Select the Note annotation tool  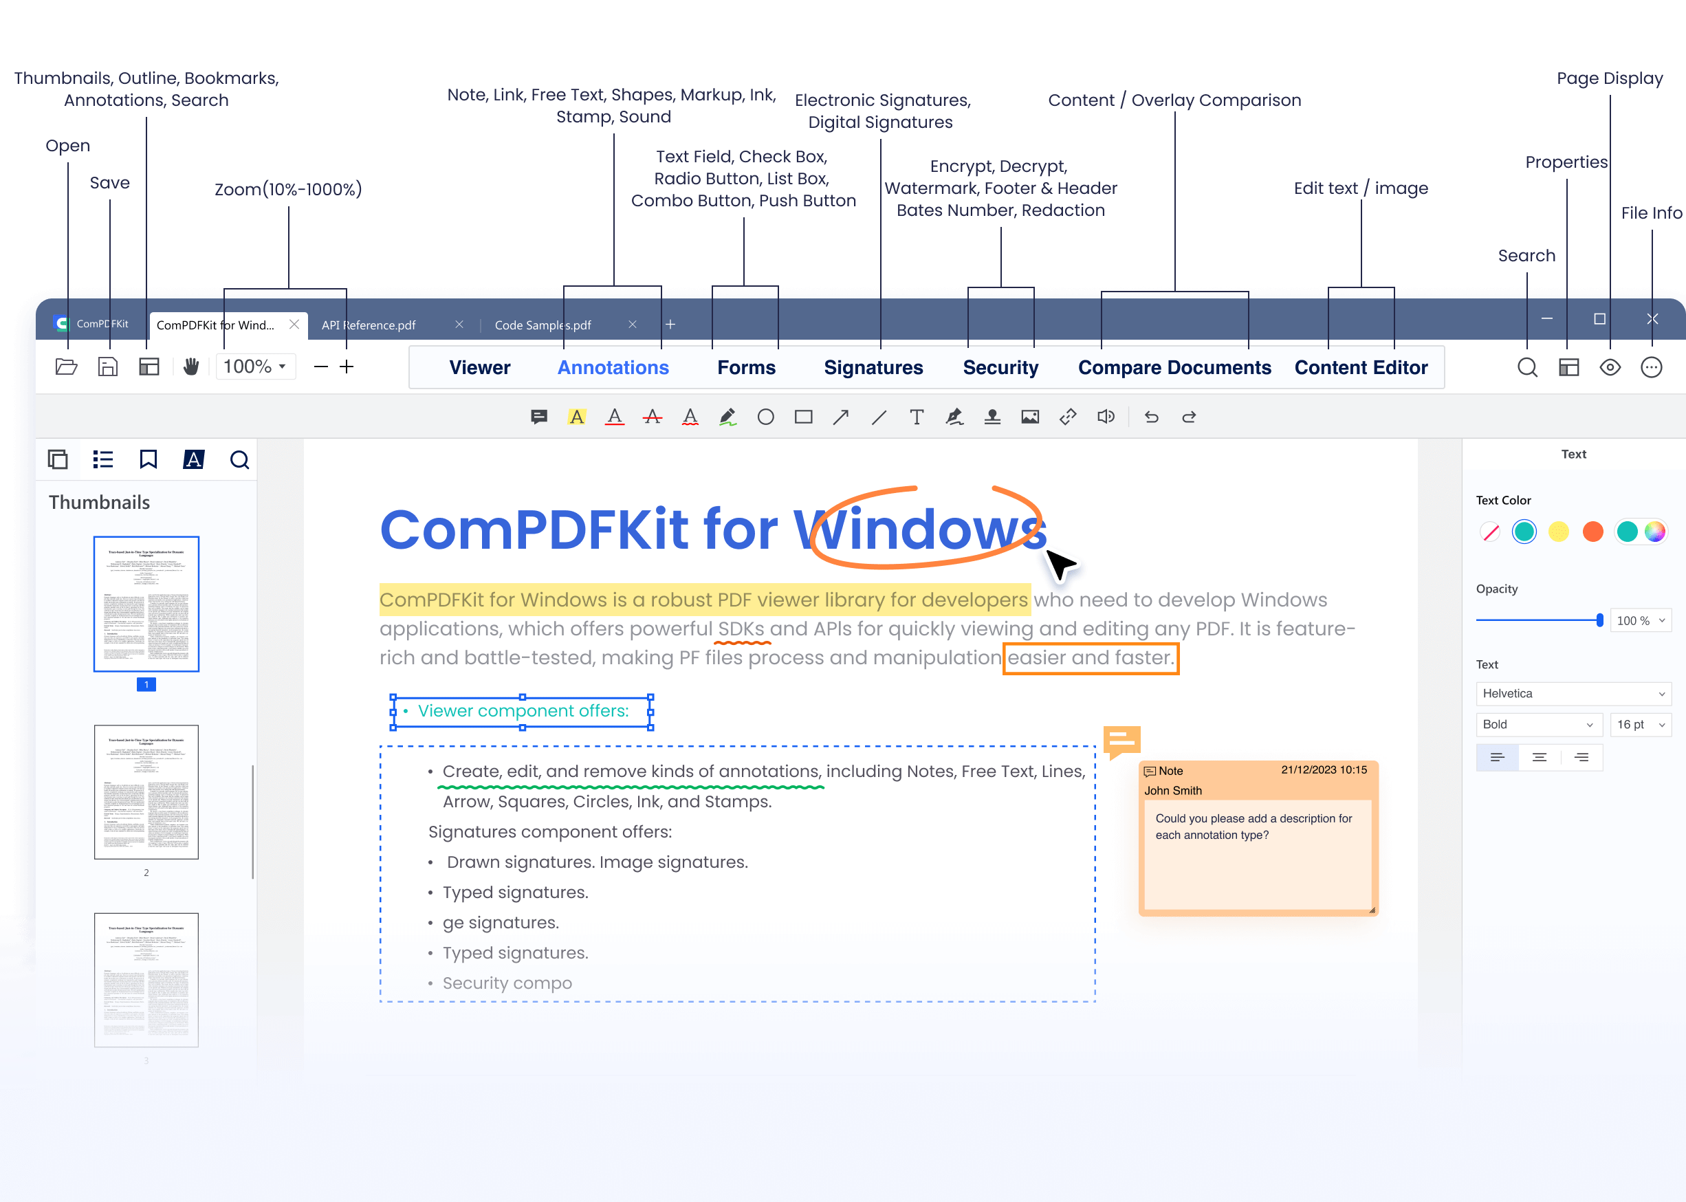click(539, 417)
